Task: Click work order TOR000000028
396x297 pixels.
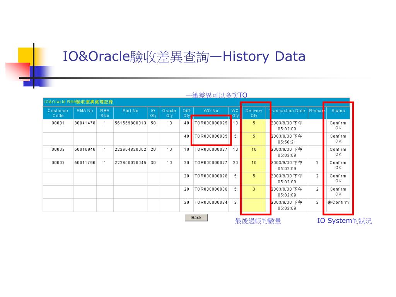Action: pyautogui.click(x=211, y=176)
